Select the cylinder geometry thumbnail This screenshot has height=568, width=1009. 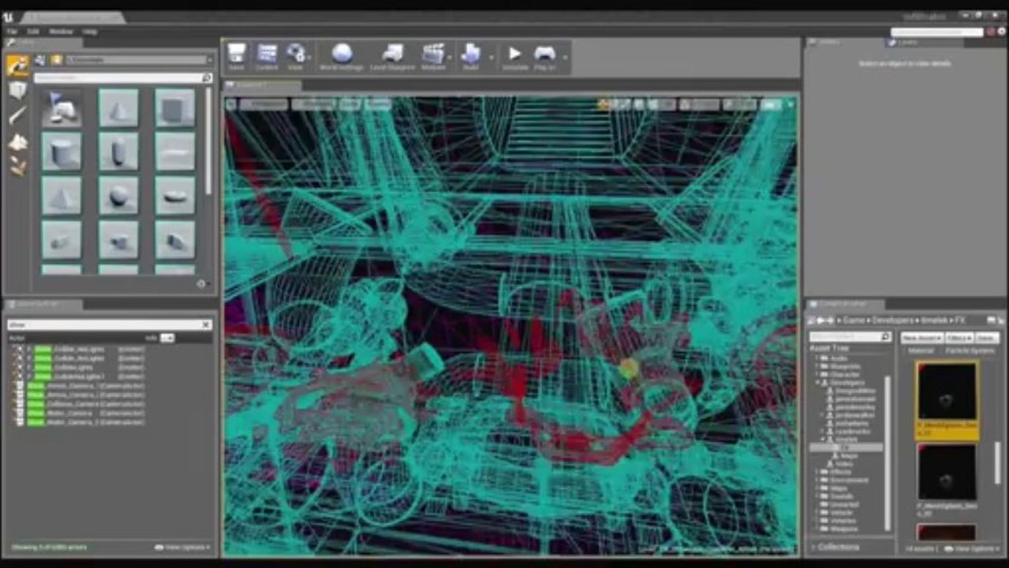tap(62, 151)
